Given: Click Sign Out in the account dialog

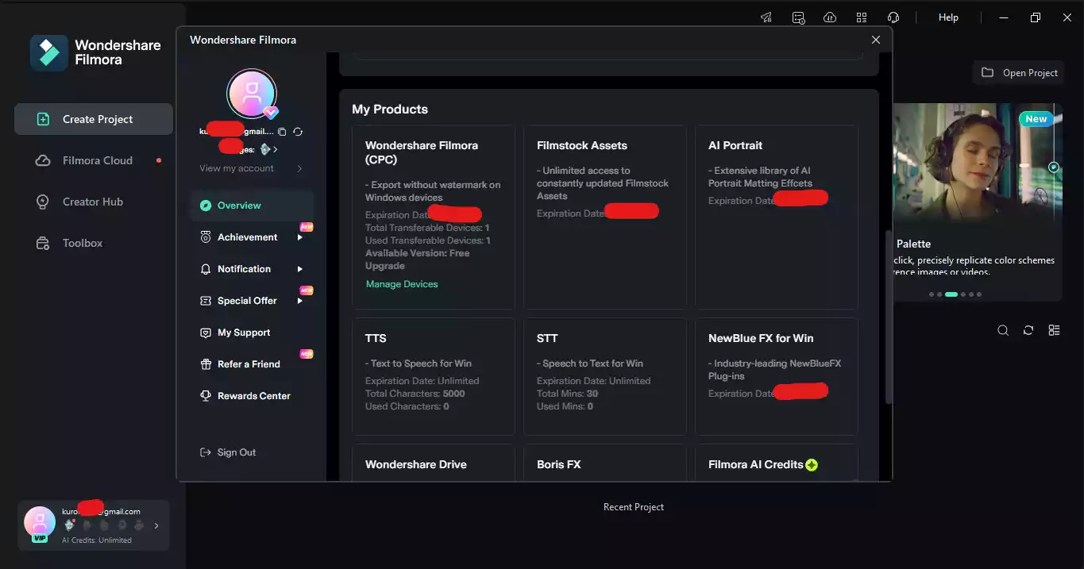Looking at the screenshot, I should (x=228, y=452).
